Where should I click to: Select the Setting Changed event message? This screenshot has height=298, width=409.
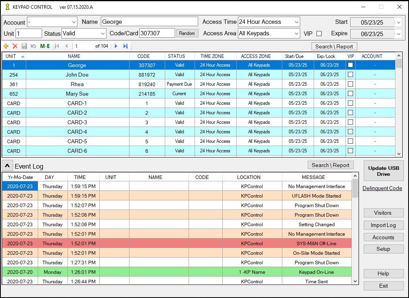click(x=316, y=225)
